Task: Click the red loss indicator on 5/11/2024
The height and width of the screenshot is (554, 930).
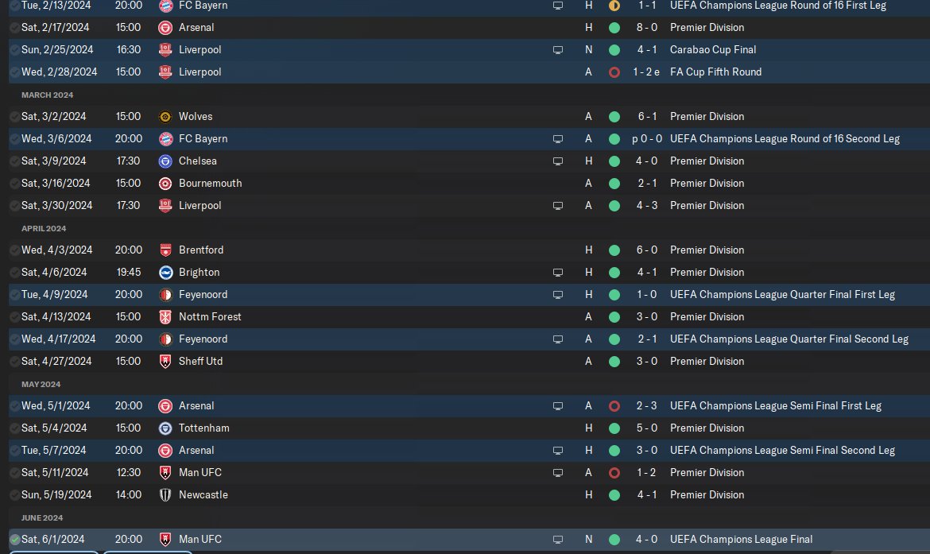Action: 614,473
